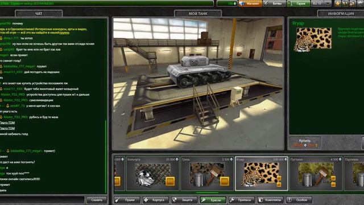Viewport: 364px width, 205px height.
Task: Open the Магазин shop button
Action: tap(250, 3)
